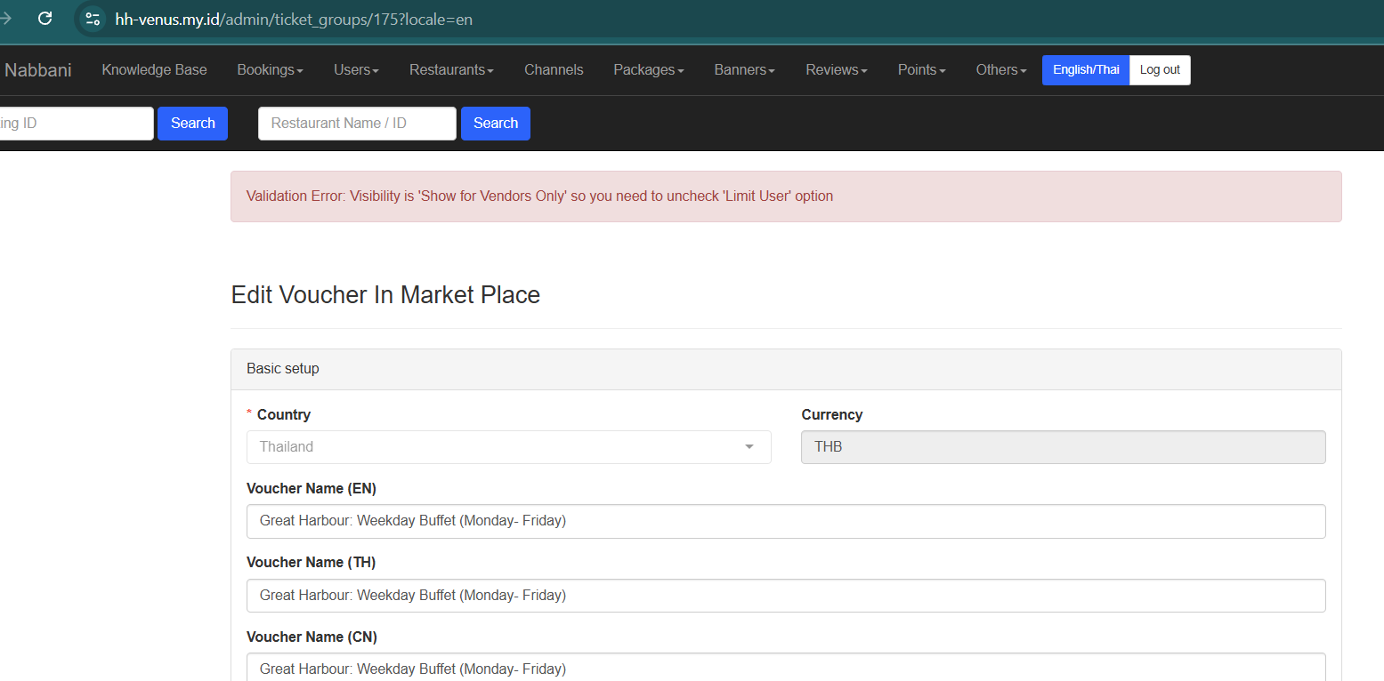This screenshot has height=681, width=1384.
Task: Open the site settings icon in address bar
Action: tap(93, 19)
